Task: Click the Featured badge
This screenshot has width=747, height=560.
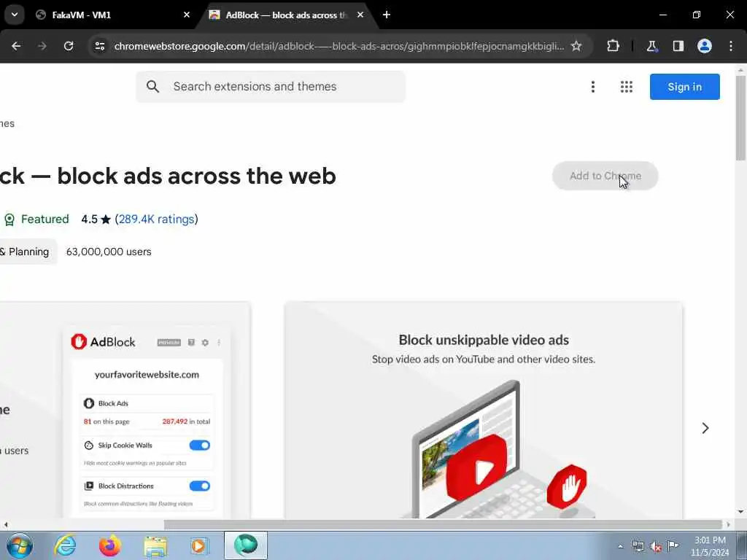Action: pyautogui.click(x=36, y=219)
